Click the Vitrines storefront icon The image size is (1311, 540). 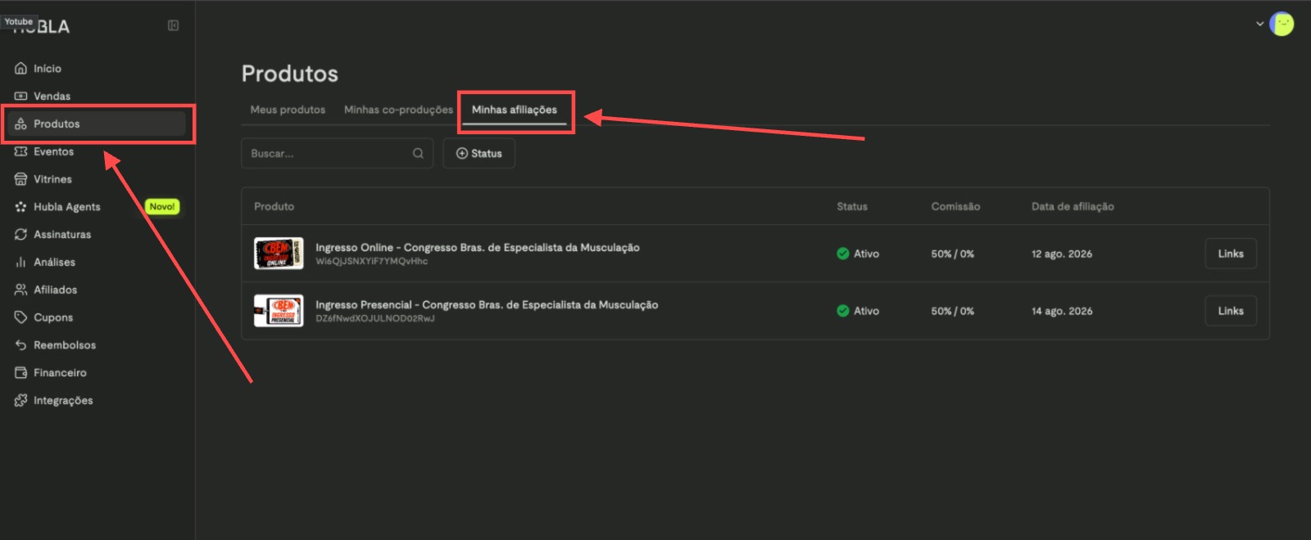[21, 179]
